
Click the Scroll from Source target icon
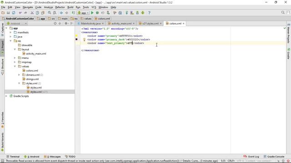pos(55,24)
